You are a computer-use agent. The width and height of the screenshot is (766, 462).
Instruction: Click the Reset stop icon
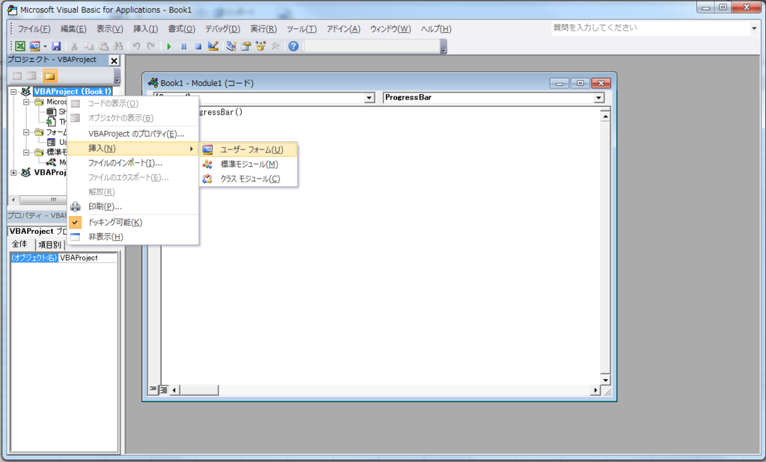tap(197, 46)
